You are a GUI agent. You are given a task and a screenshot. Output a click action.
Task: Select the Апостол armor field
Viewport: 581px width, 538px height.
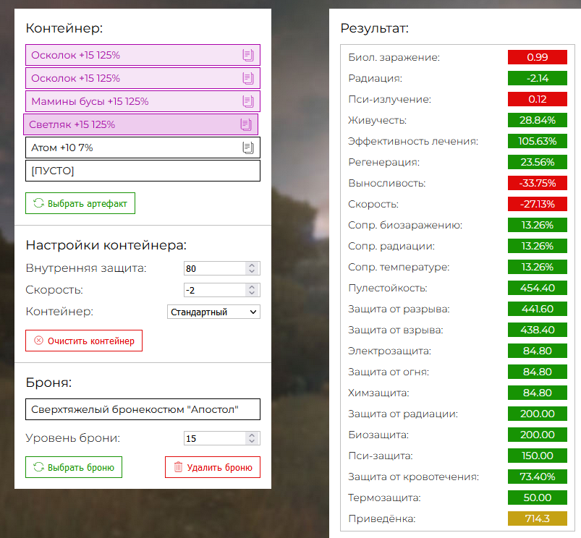pyautogui.click(x=143, y=409)
